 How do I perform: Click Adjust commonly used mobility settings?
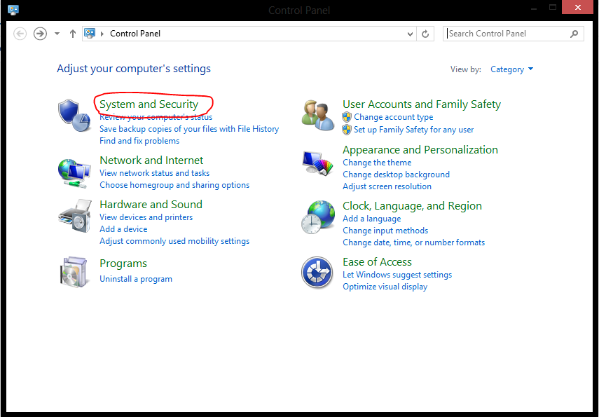[174, 241]
